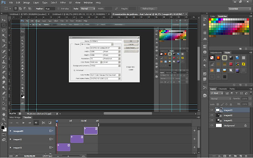Toggle visibility of imagen02 layer
253x158 pixels.
pyautogui.click(x=212, y=115)
